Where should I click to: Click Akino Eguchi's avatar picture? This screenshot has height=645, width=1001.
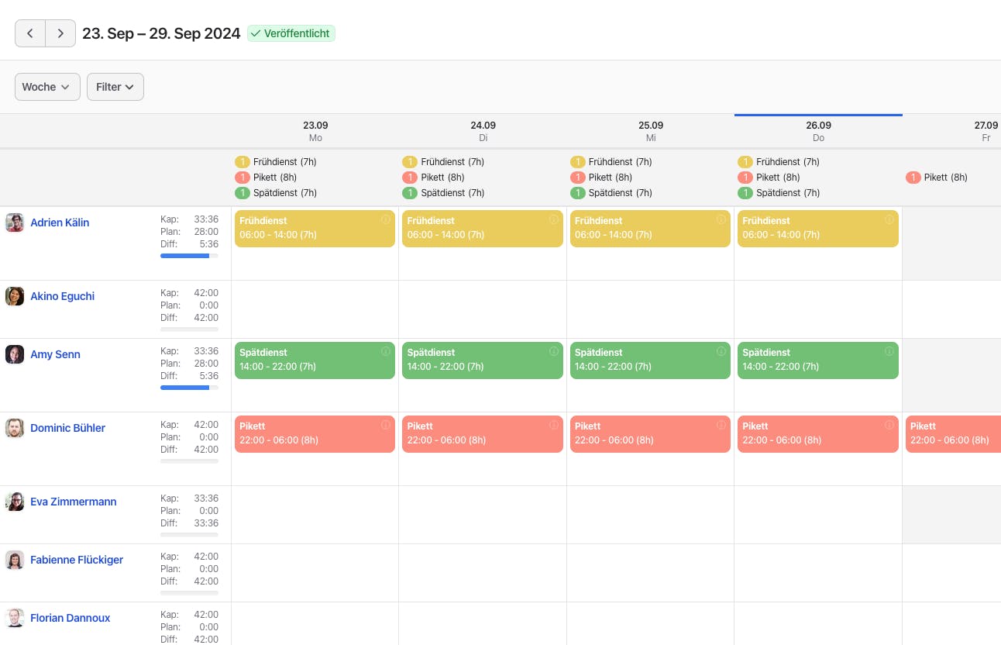coord(15,296)
